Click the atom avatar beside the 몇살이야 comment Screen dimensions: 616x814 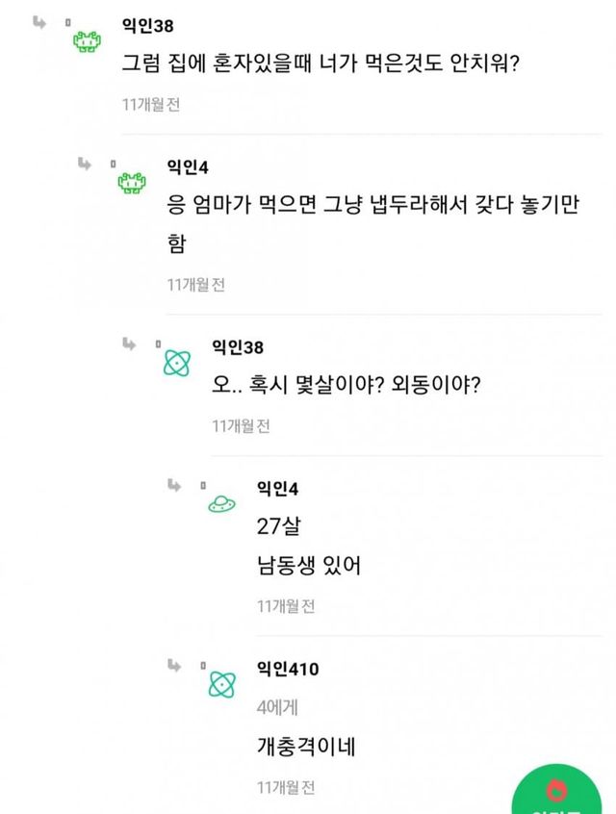(177, 362)
